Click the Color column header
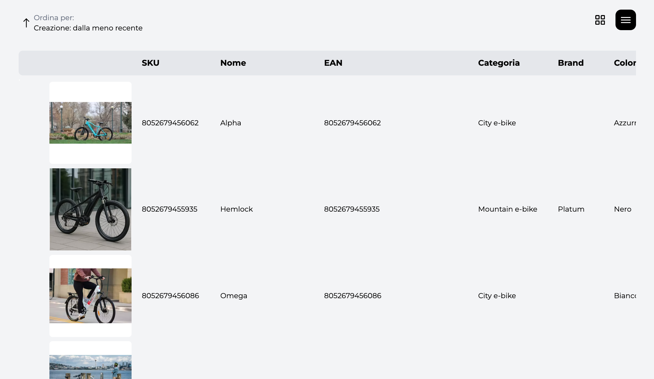This screenshot has height=379, width=654. tap(625, 63)
